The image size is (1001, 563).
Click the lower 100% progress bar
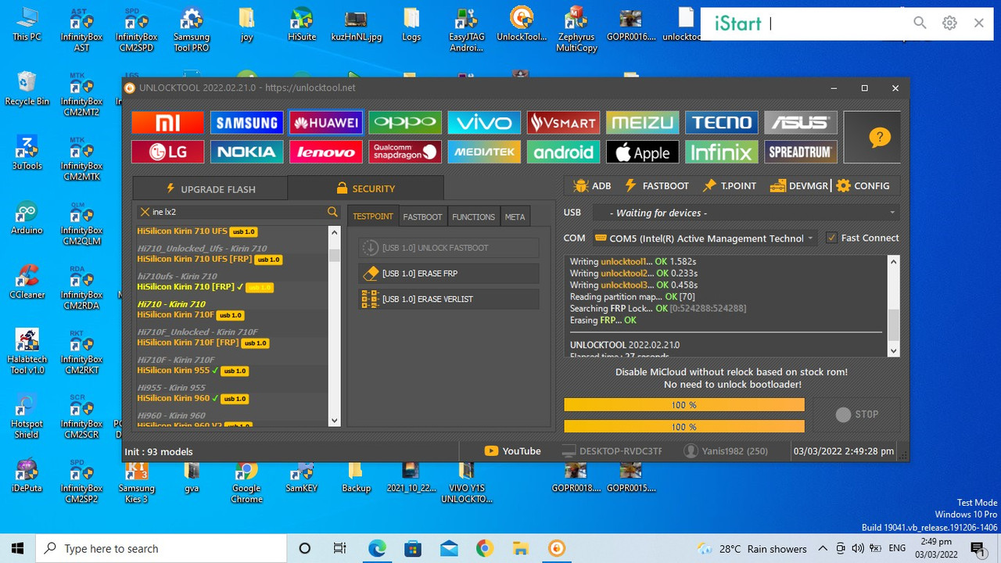pos(684,426)
